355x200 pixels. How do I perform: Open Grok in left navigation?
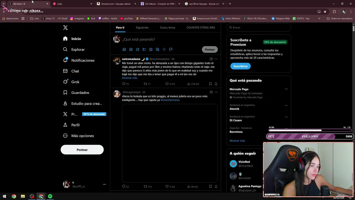[71, 82]
